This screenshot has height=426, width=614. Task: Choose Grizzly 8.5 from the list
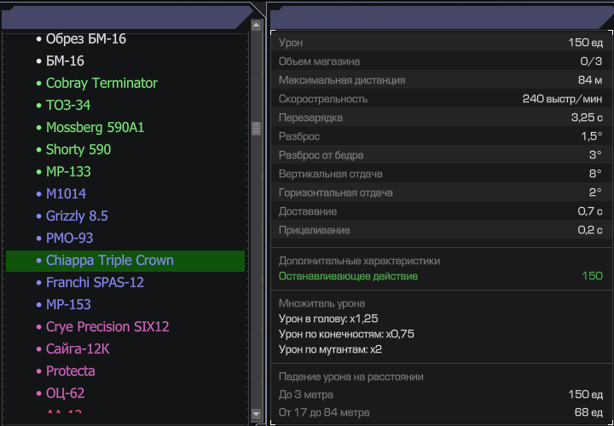(x=77, y=216)
